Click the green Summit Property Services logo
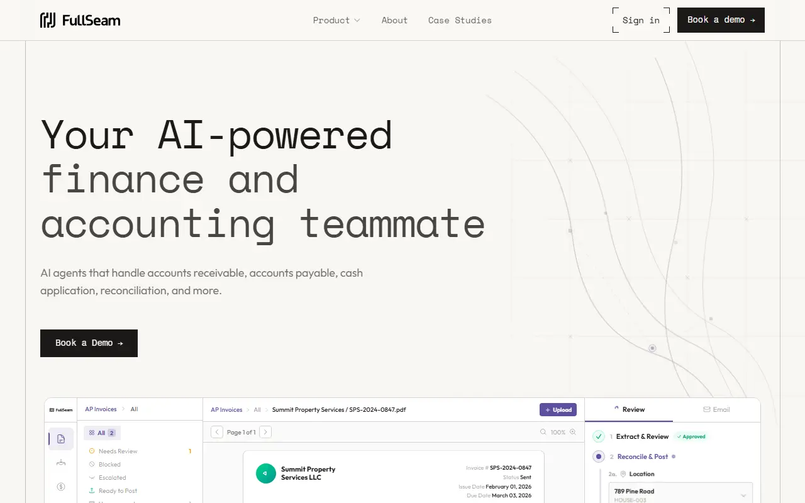This screenshot has width=805, height=503. tap(266, 473)
